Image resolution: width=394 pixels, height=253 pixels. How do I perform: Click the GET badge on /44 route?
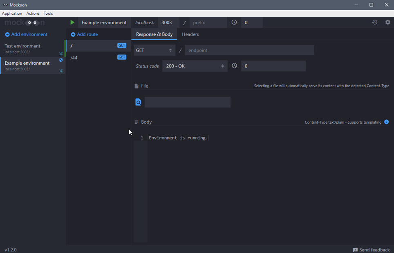(122, 57)
